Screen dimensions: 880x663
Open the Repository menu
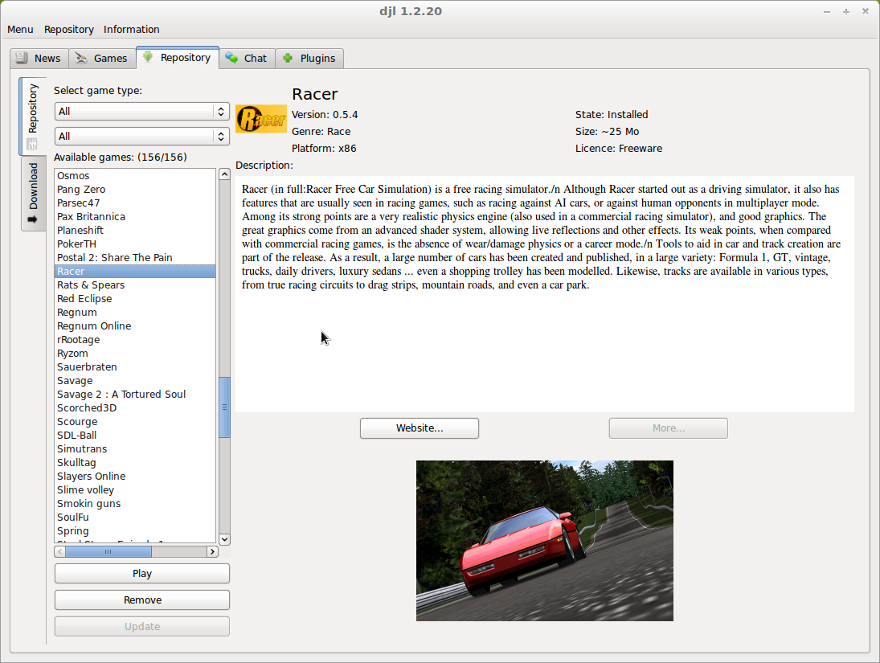point(68,29)
